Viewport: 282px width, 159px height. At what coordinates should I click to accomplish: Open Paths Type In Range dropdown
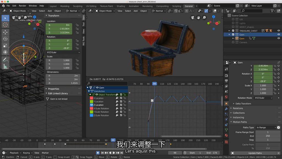[266, 128]
